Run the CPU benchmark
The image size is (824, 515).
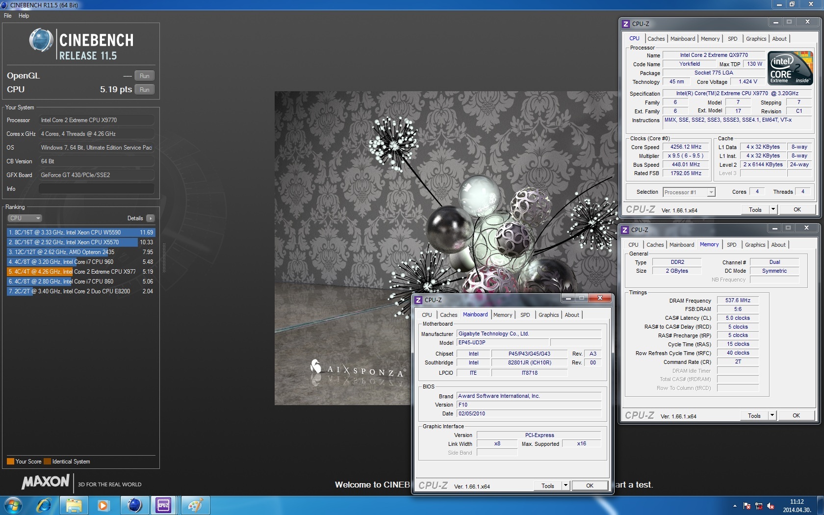144,90
